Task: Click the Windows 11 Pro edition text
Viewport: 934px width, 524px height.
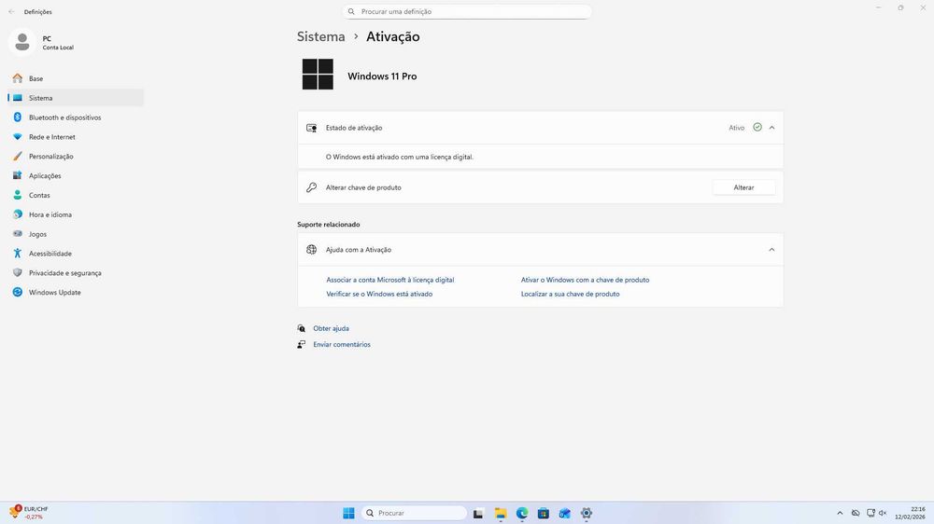Action: [382, 76]
